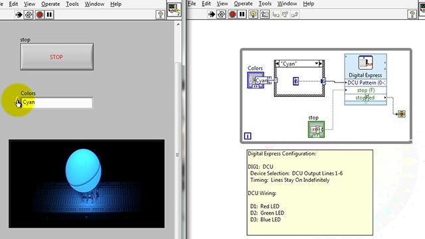Open View menu in block diagram window
Viewport: 425px width, 239px height.
(222, 3)
